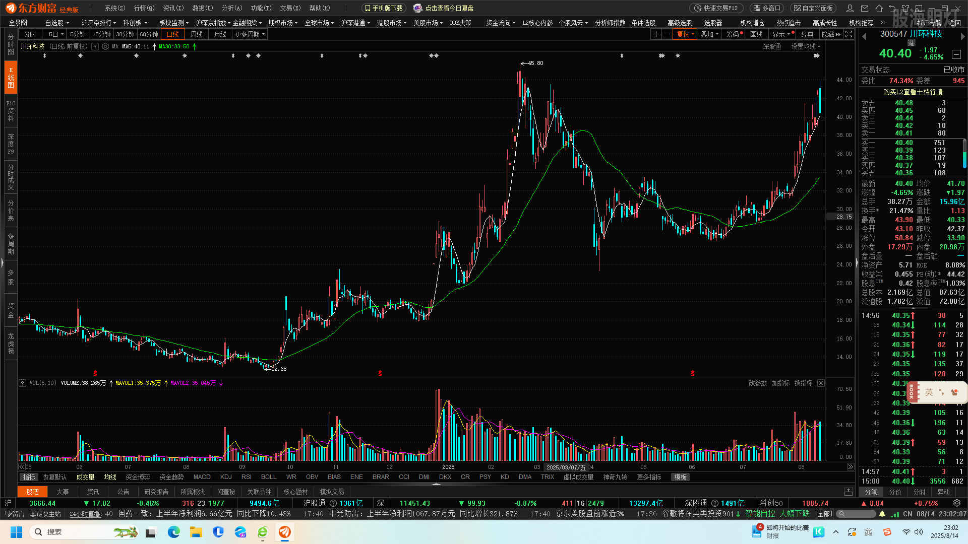
Task: Click notification bell in bottom bar
Action: coord(882,514)
